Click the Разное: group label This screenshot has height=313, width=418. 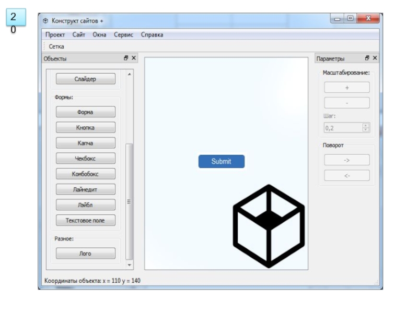point(64,238)
